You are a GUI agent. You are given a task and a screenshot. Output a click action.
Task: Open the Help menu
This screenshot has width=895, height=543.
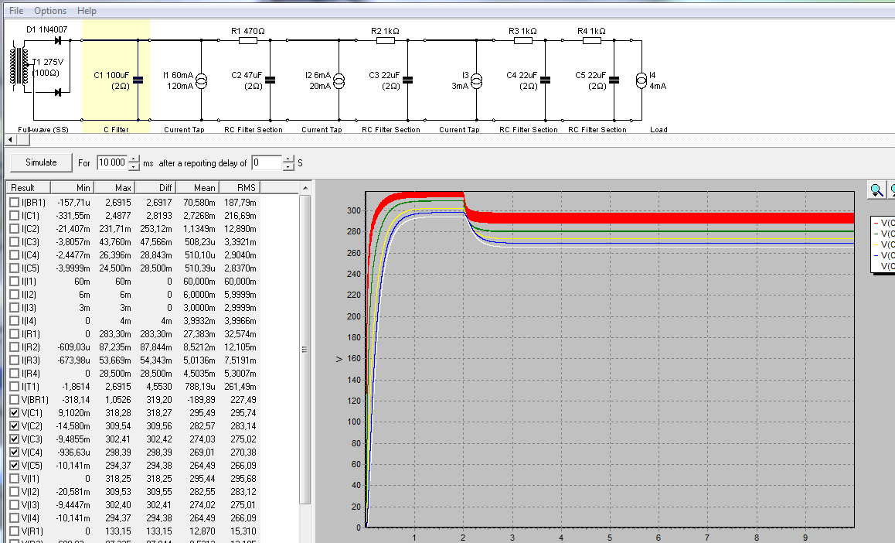pos(87,11)
